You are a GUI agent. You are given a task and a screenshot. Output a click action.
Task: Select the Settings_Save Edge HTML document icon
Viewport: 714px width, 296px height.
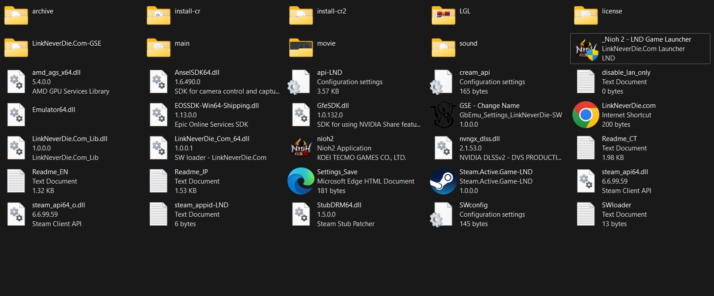[301, 181]
